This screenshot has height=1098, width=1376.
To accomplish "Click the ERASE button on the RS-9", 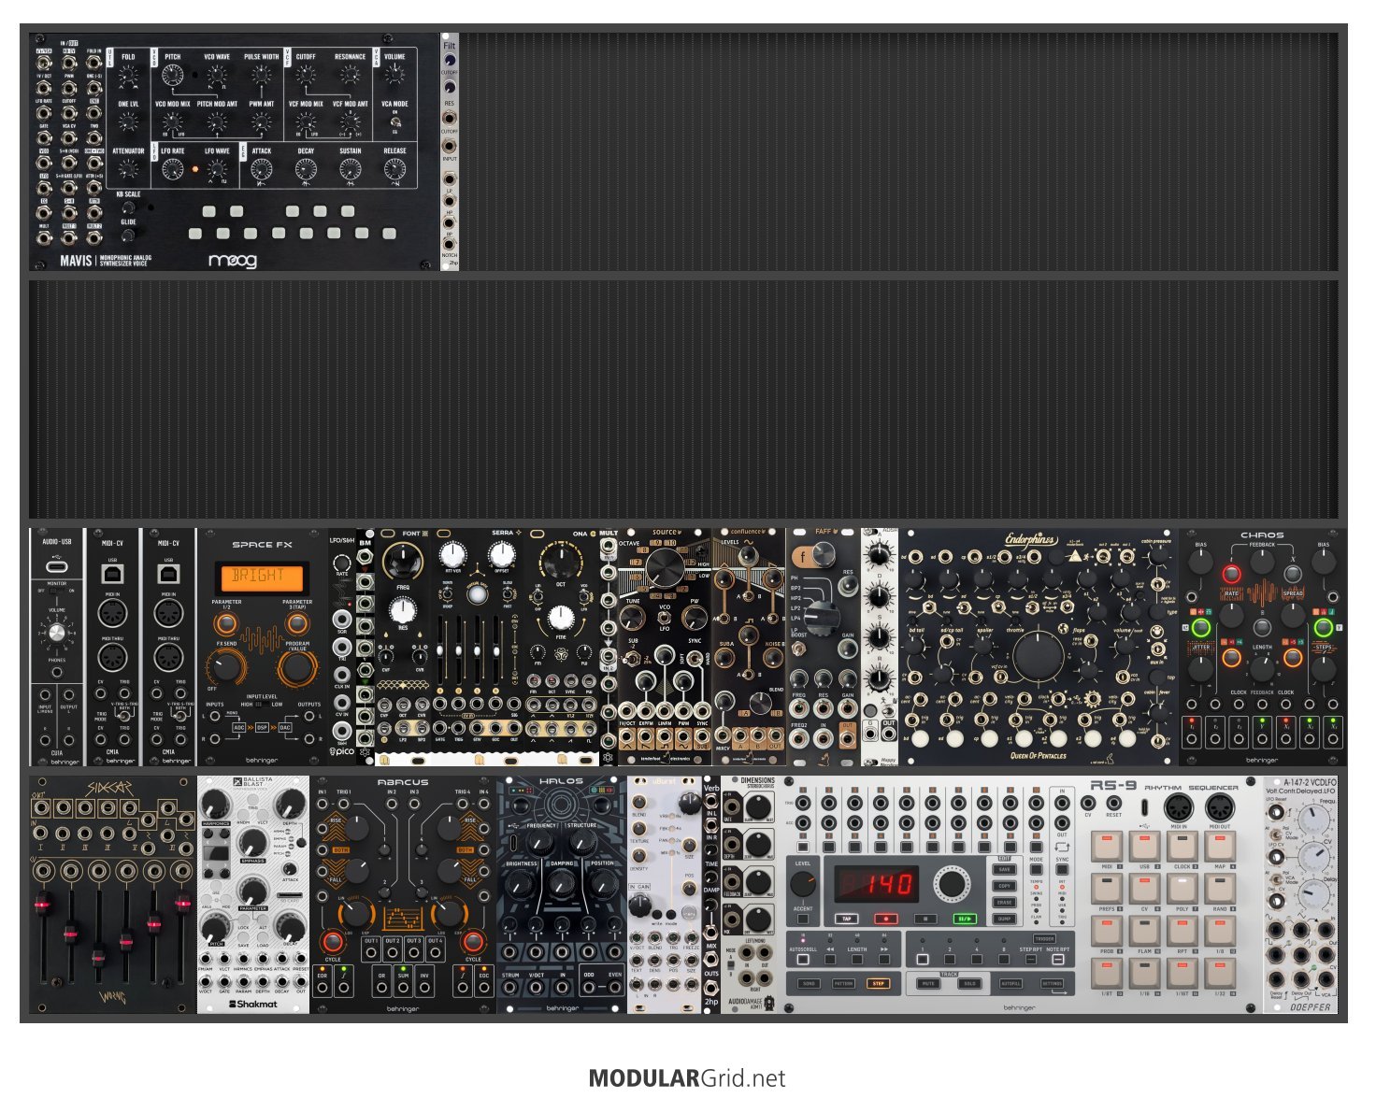I will tap(1005, 903).
